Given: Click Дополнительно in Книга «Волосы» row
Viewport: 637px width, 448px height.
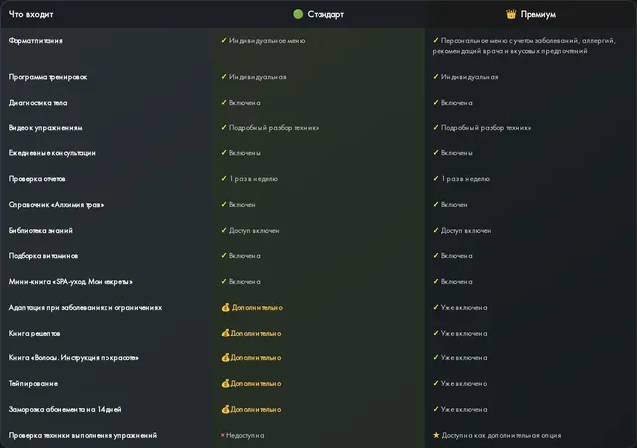Looking at the screenshot, I should point(256,358).
